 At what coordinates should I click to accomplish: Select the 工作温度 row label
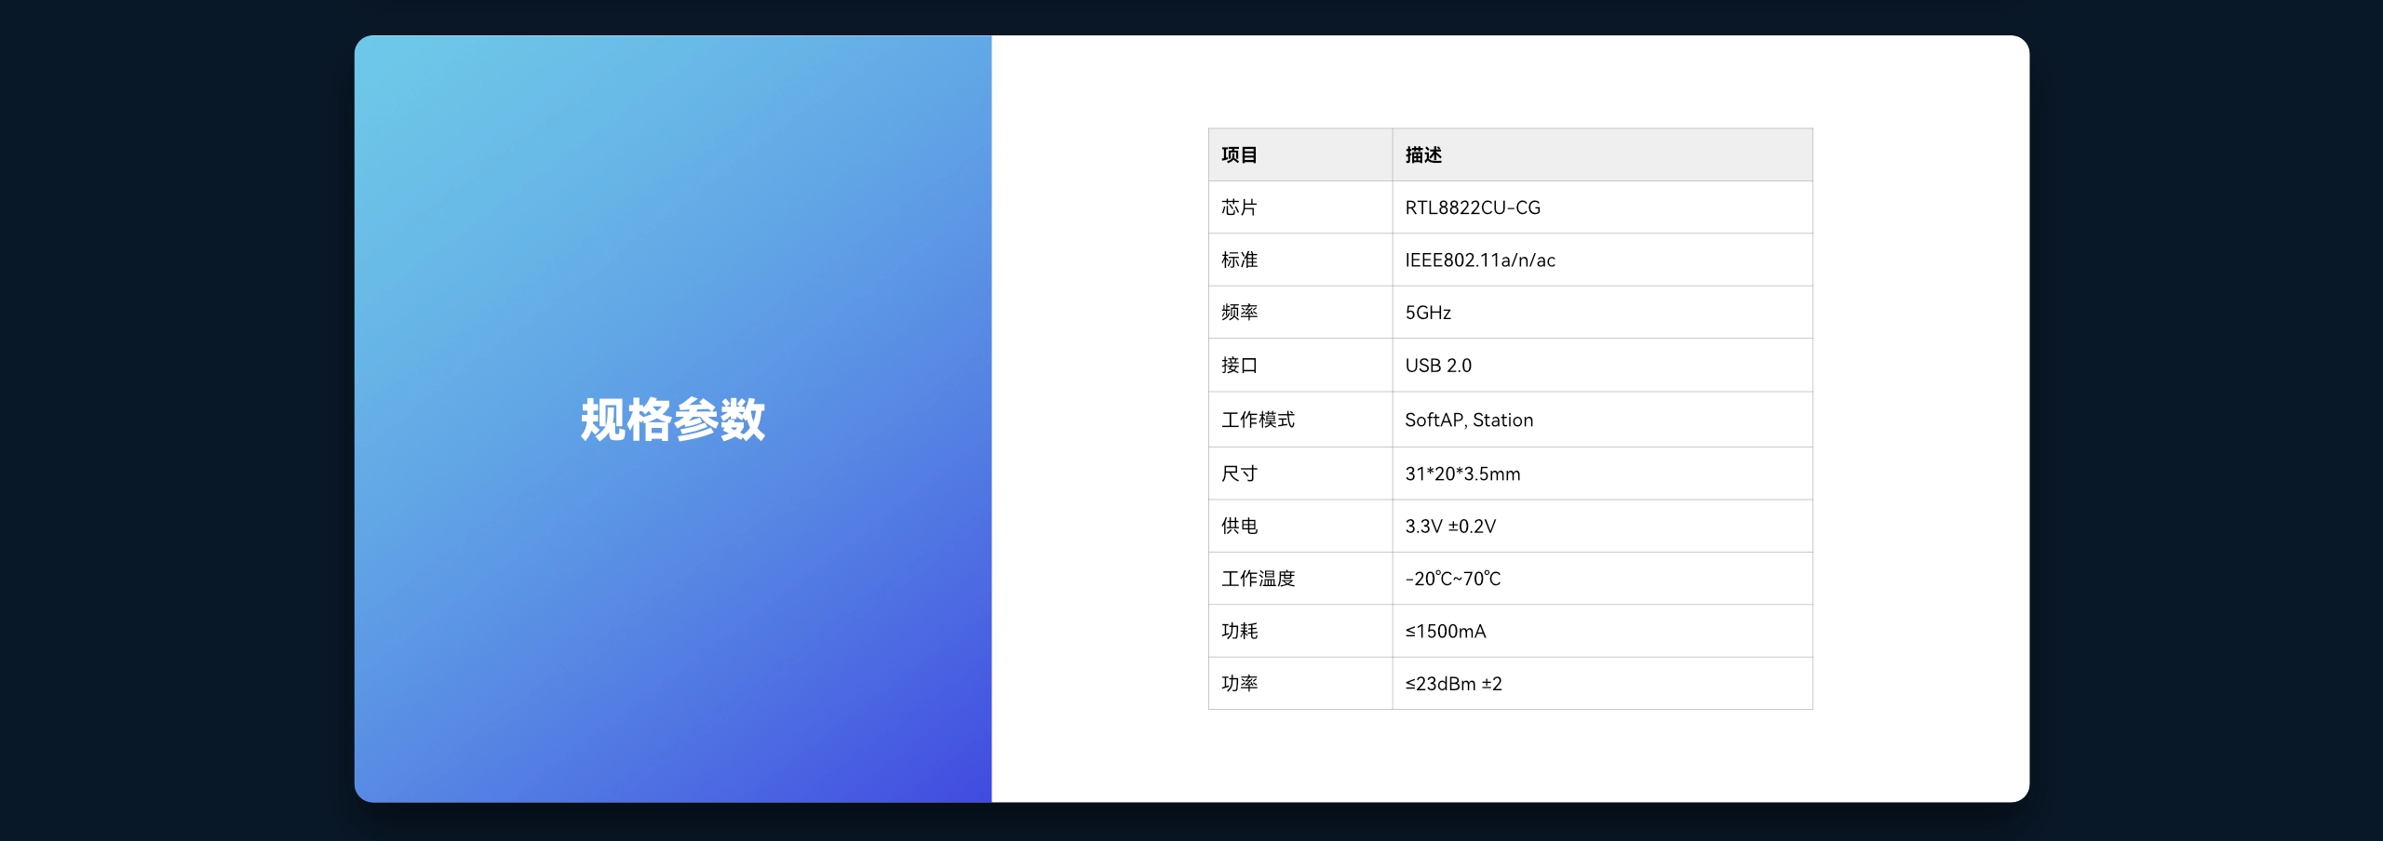(x=1258, y=579)
